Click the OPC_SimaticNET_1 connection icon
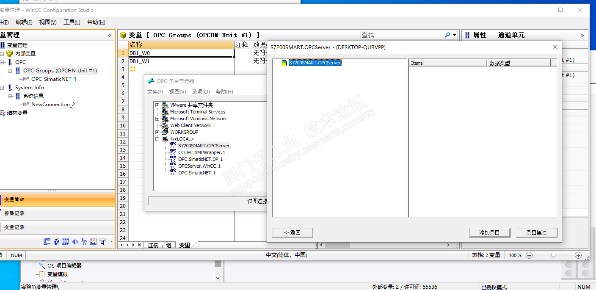Image resolution: width=596 pixels, height=290 pixels. pos(26,79)
